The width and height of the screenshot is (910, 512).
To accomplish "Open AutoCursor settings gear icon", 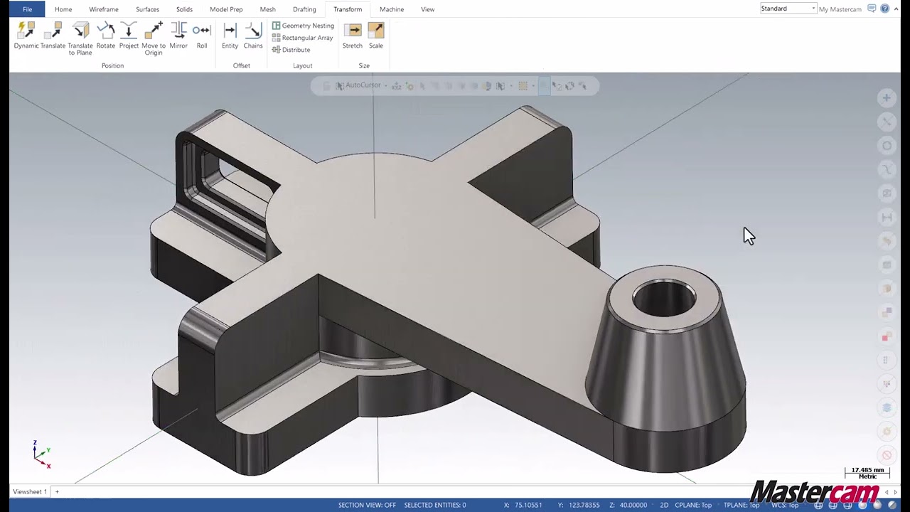I will [410, 86].
